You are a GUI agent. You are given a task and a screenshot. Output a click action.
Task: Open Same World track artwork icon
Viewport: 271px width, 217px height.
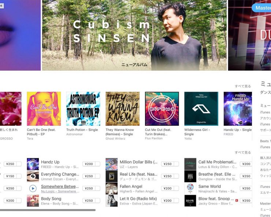click(x=190, y=188)
